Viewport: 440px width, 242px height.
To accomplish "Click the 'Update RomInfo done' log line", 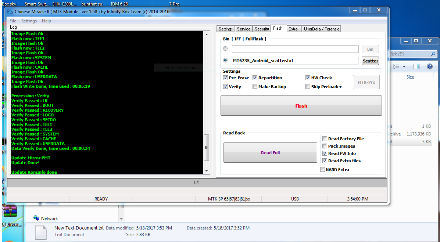I will point(34,172).
